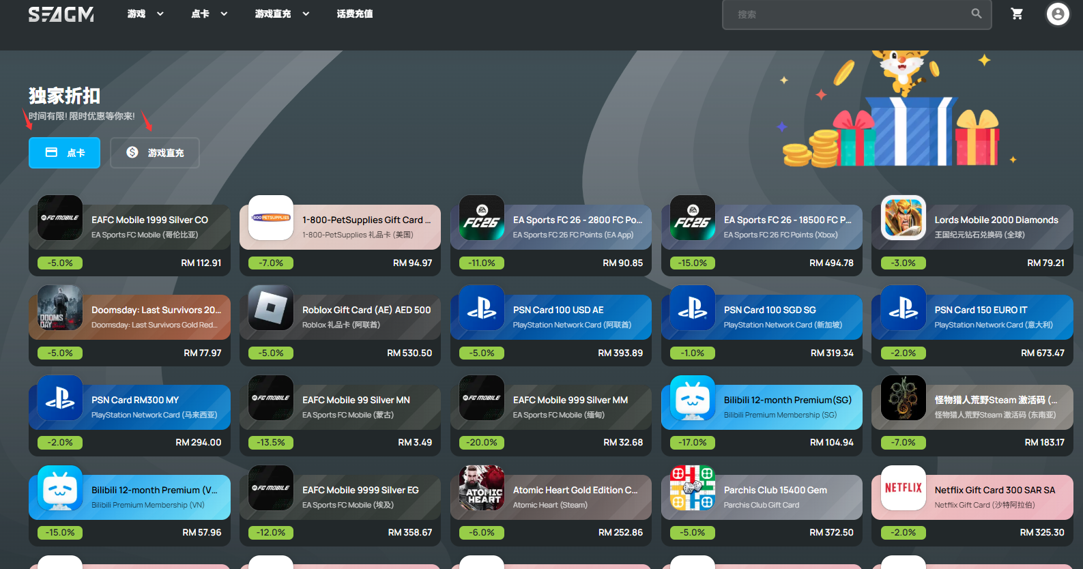Open the shopping cart

coord(1017,14)
